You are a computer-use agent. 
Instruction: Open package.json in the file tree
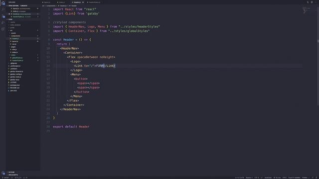click(15, 85)
